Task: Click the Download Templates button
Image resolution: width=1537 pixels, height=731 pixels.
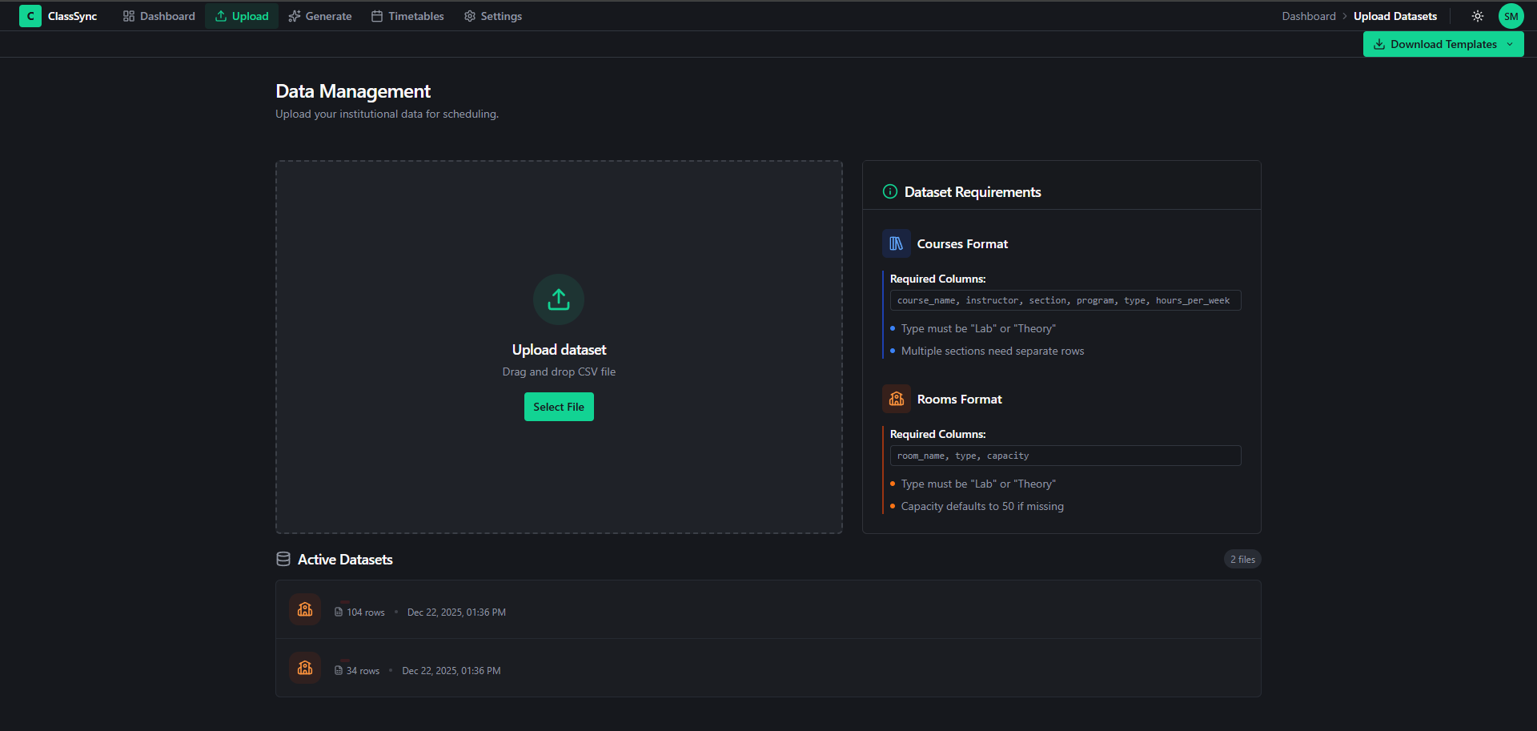Action: pyautogui.click(x=1443, y=44)
